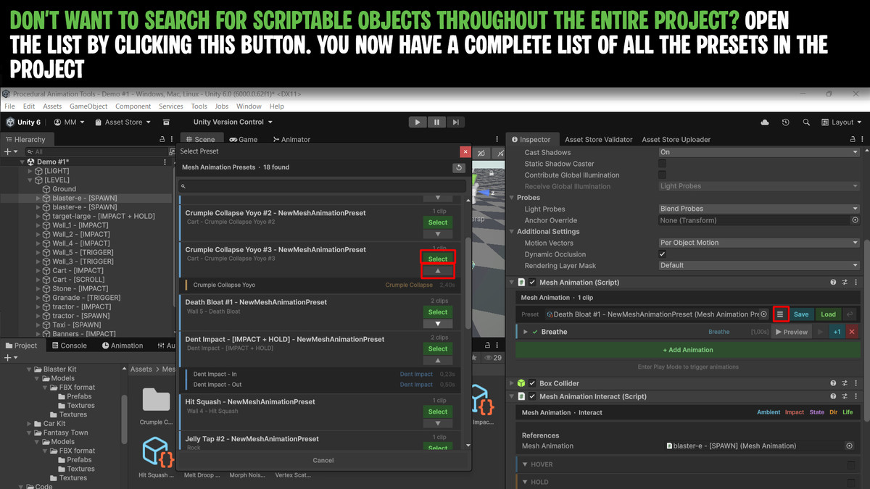The height and width of the screenshot is (489, 870).
Task: Click the Save preset button
Action: tap(801, 314)
